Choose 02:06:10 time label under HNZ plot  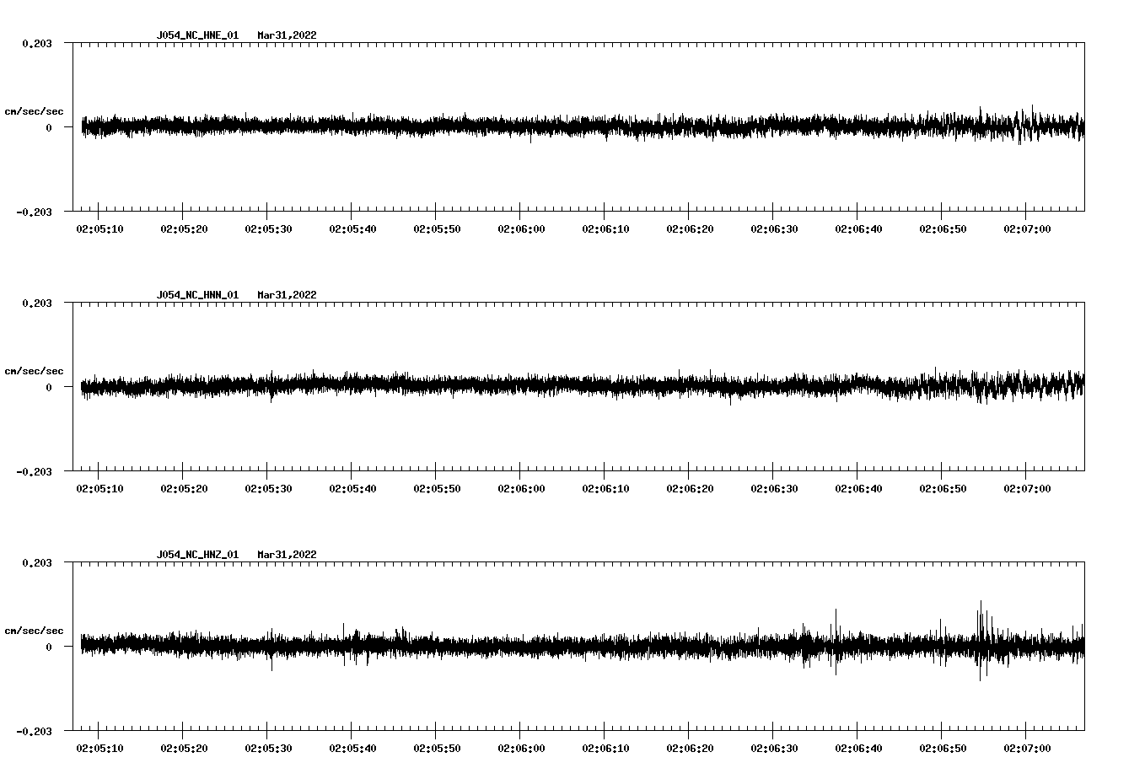tap(605, 749)
